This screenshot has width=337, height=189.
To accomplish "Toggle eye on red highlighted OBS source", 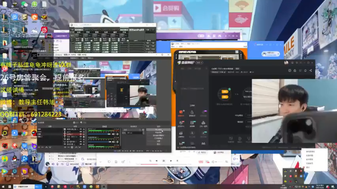I will click(x=81, y=134).
